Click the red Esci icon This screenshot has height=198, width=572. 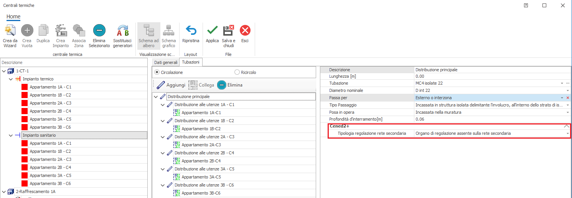(x=245, y=31)
